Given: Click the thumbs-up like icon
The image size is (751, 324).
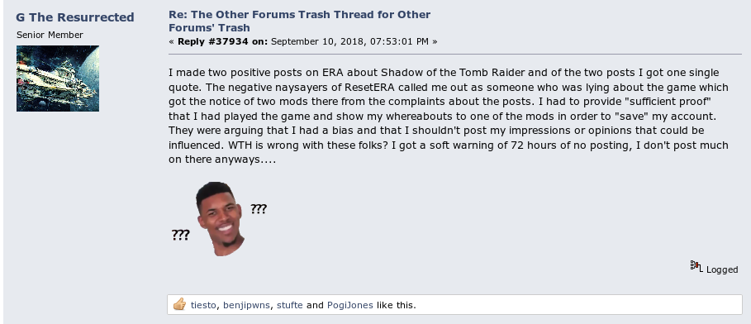Looking at the screenshot, I should (179, 304).
